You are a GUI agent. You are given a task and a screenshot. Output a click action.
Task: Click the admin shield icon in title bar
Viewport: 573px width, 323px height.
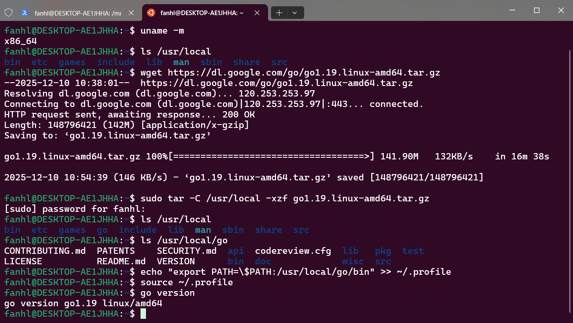8,13
